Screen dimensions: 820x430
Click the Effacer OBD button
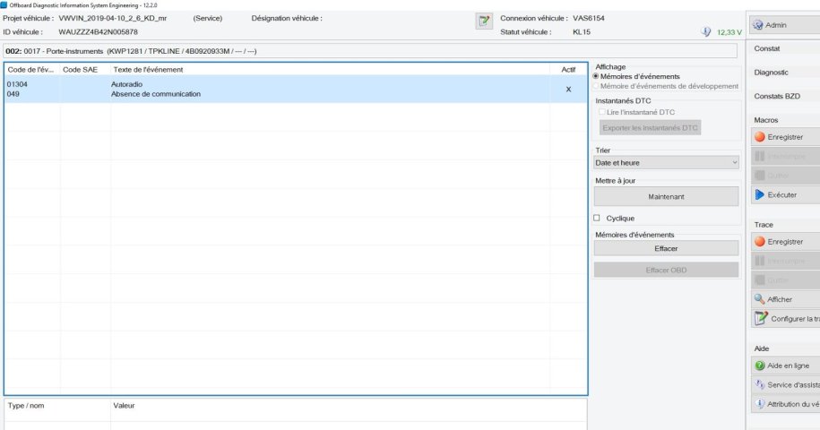click(666, 271)
